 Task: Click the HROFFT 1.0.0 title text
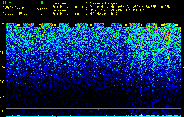coord(23,2)
